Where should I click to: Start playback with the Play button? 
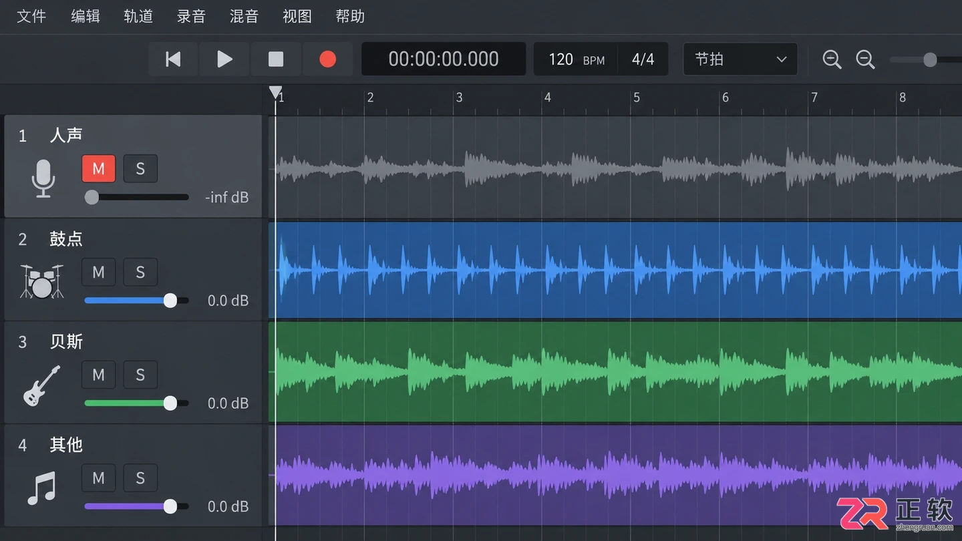pyautogui.click(x=224, y=59)
